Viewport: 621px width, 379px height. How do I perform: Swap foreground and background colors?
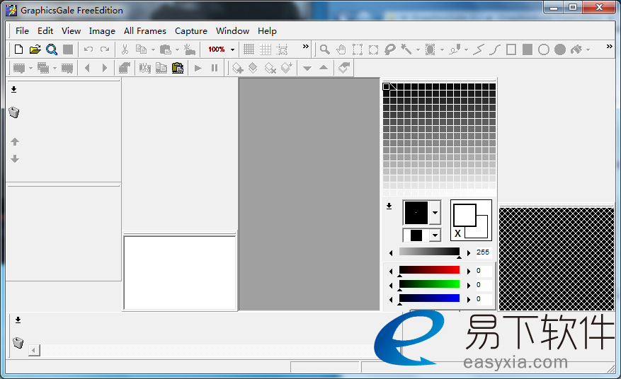[458, 233]
